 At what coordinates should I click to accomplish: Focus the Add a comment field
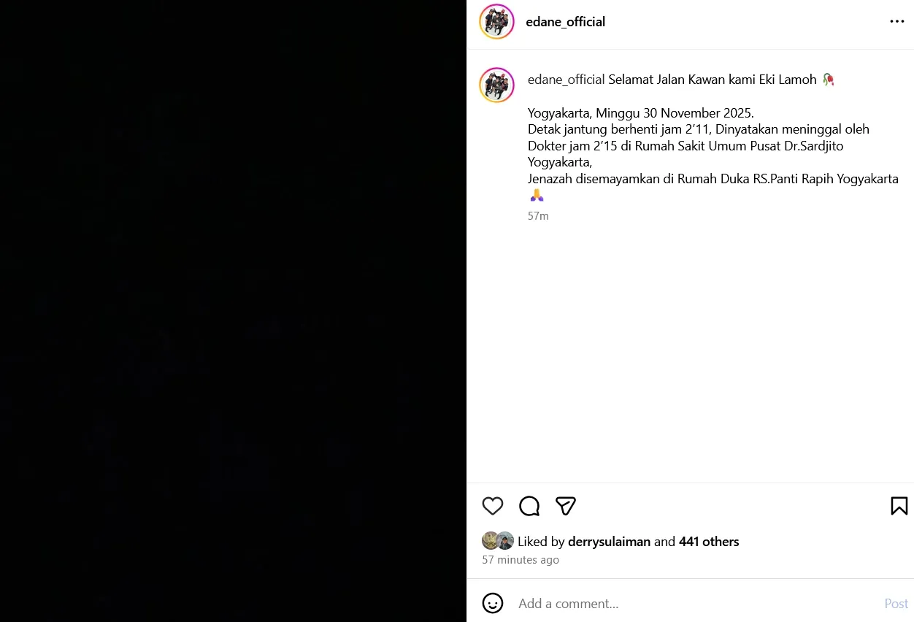[x=694, y=604]
